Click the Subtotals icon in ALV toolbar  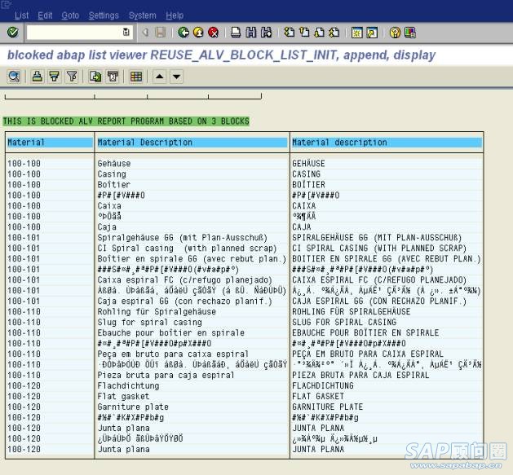click(x=113, y=77)
